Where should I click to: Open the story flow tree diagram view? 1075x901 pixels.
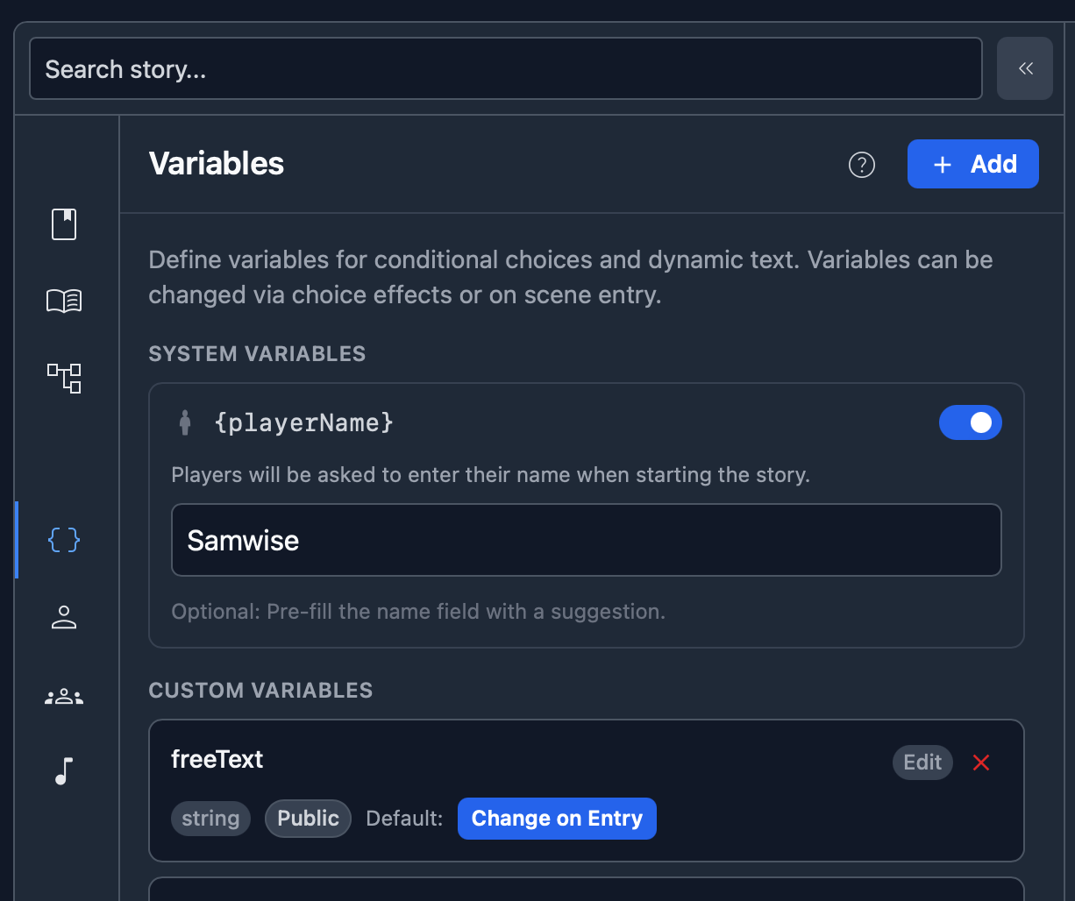[64, 378]
